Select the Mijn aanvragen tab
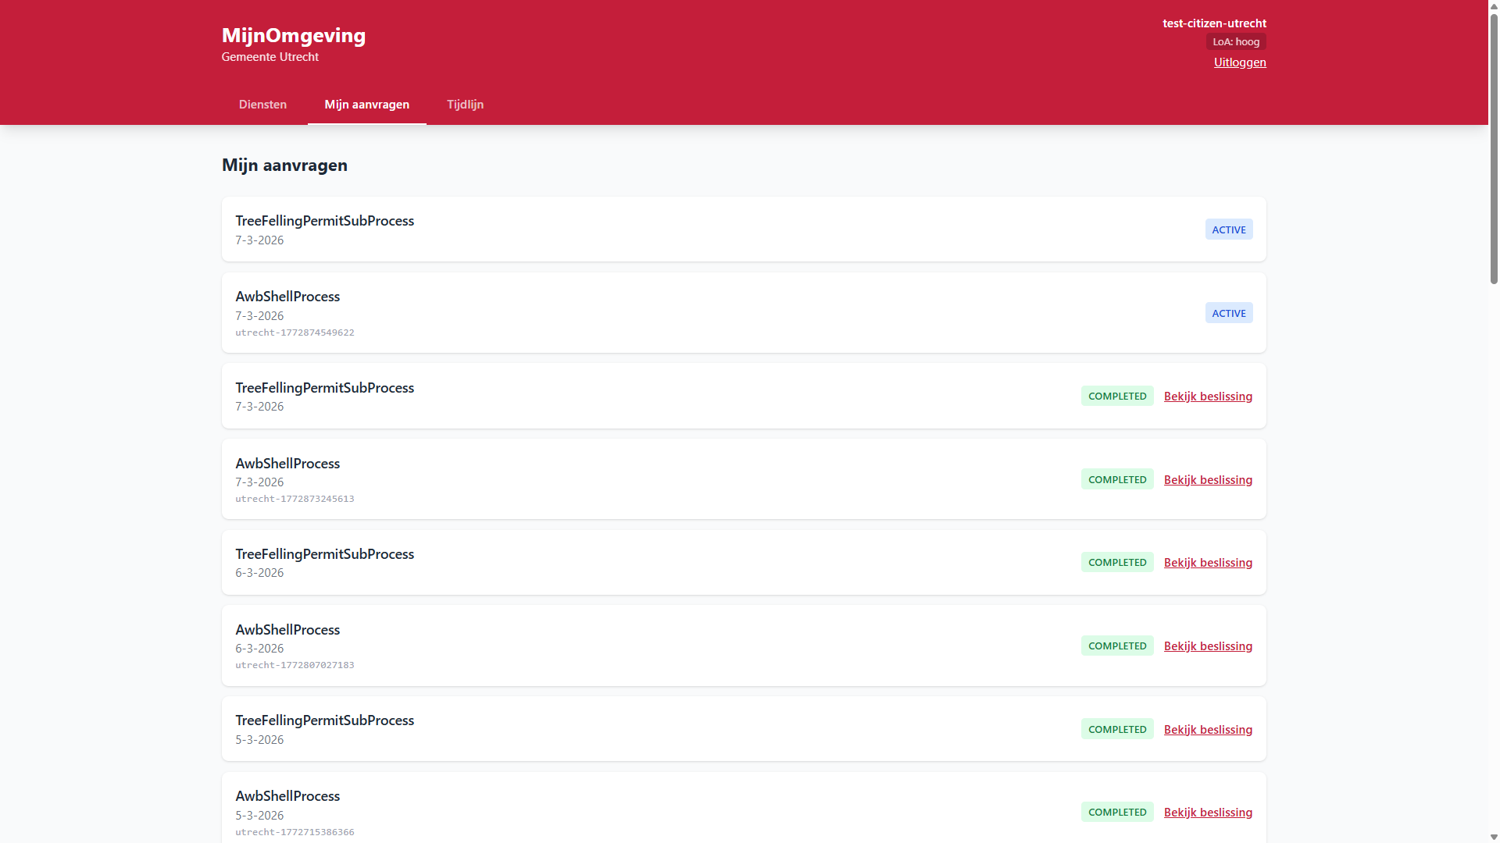The image size is (1500, 843). [x=367, y=104]
